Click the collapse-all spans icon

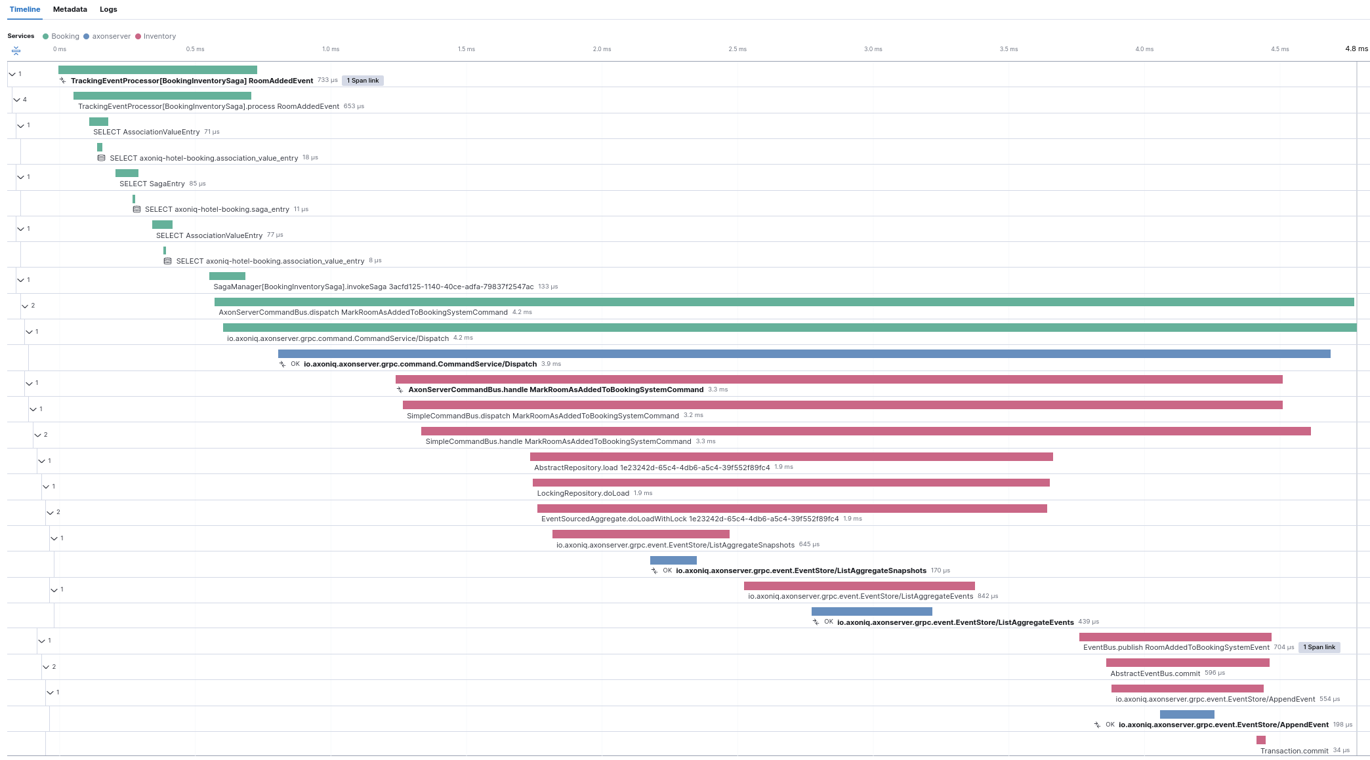[x=16, y=50]
